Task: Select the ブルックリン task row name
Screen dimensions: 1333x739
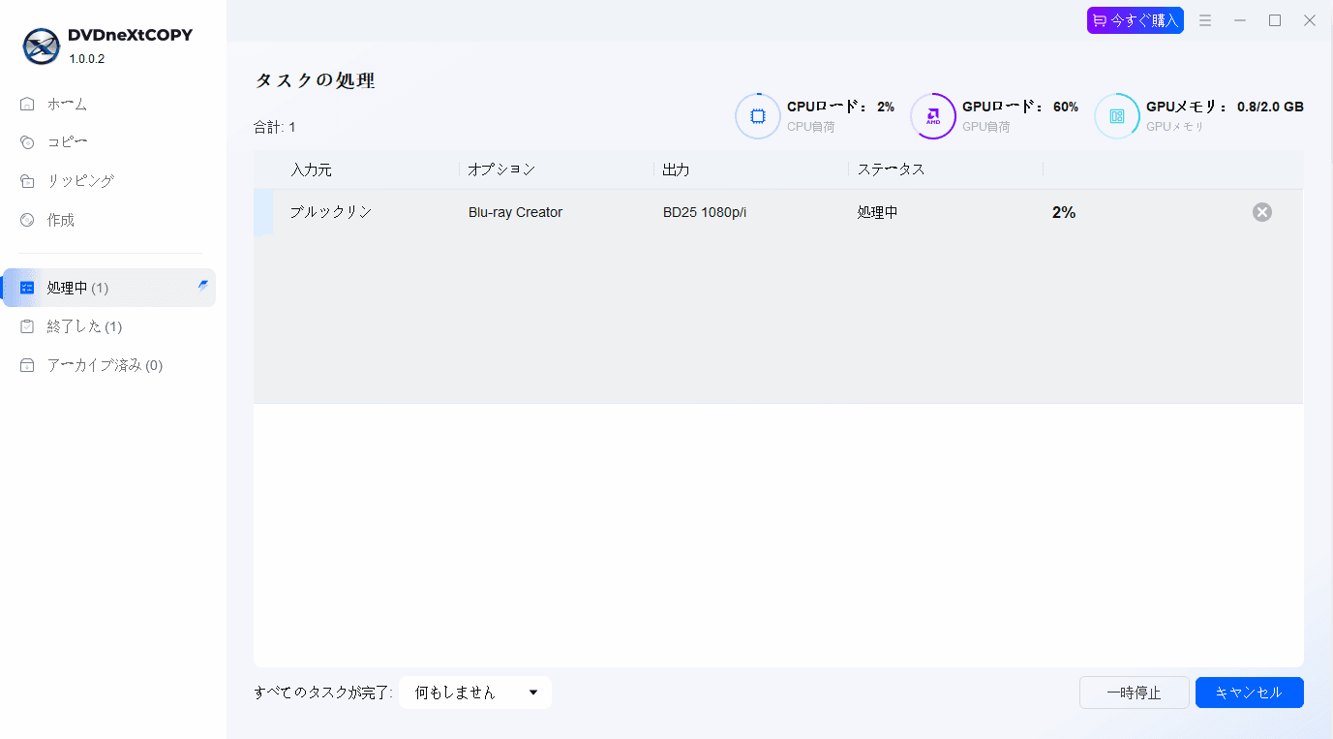Action: pyautogui.click(x=331, y=212)
